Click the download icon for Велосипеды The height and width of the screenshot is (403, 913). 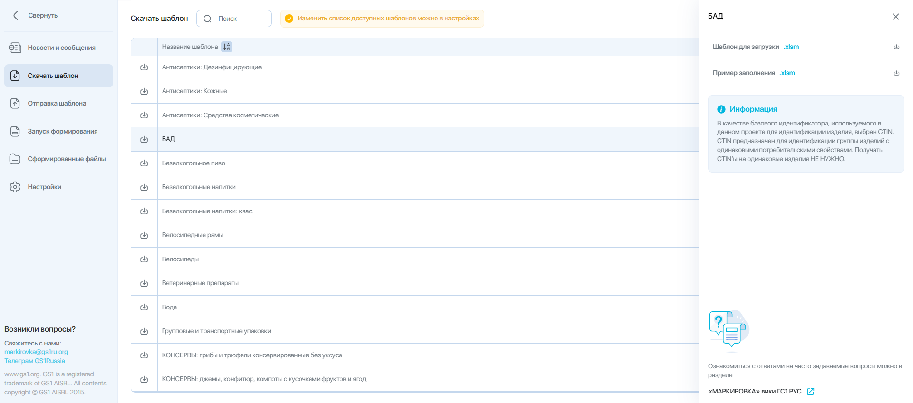(144, 259)
